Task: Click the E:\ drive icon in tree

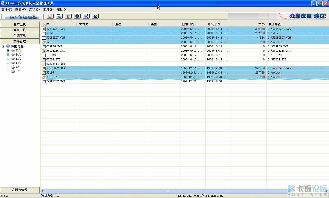Action: click(13, 59)
